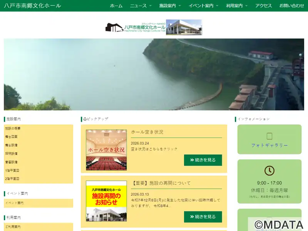
Task: Click the photo gallery icon placeholder
Action: tap(269, 136)
